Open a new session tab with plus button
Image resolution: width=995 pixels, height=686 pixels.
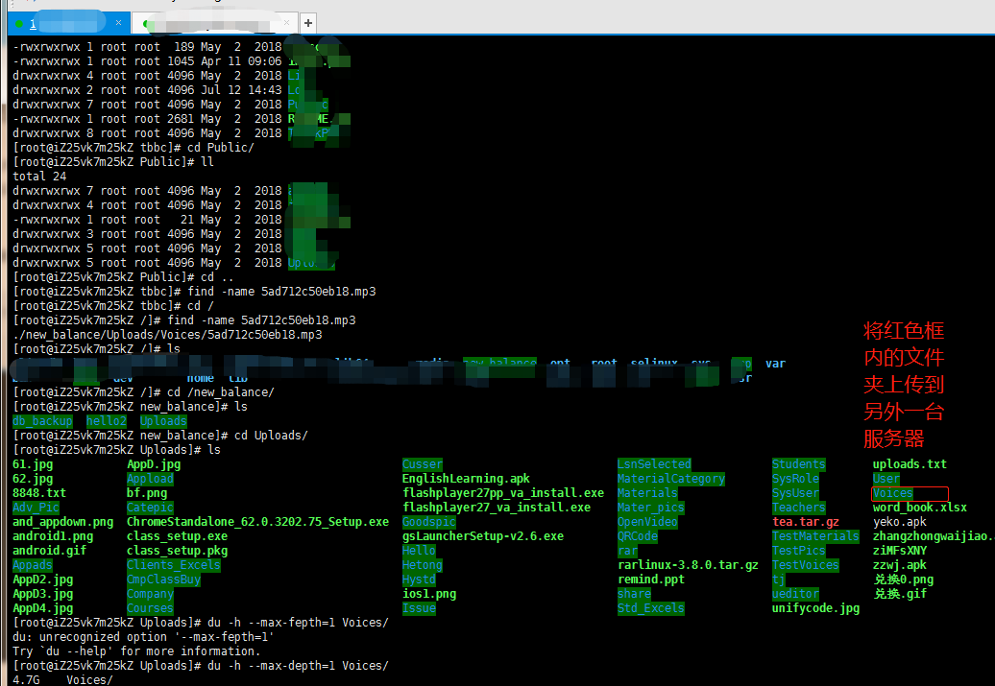(307, 23)
